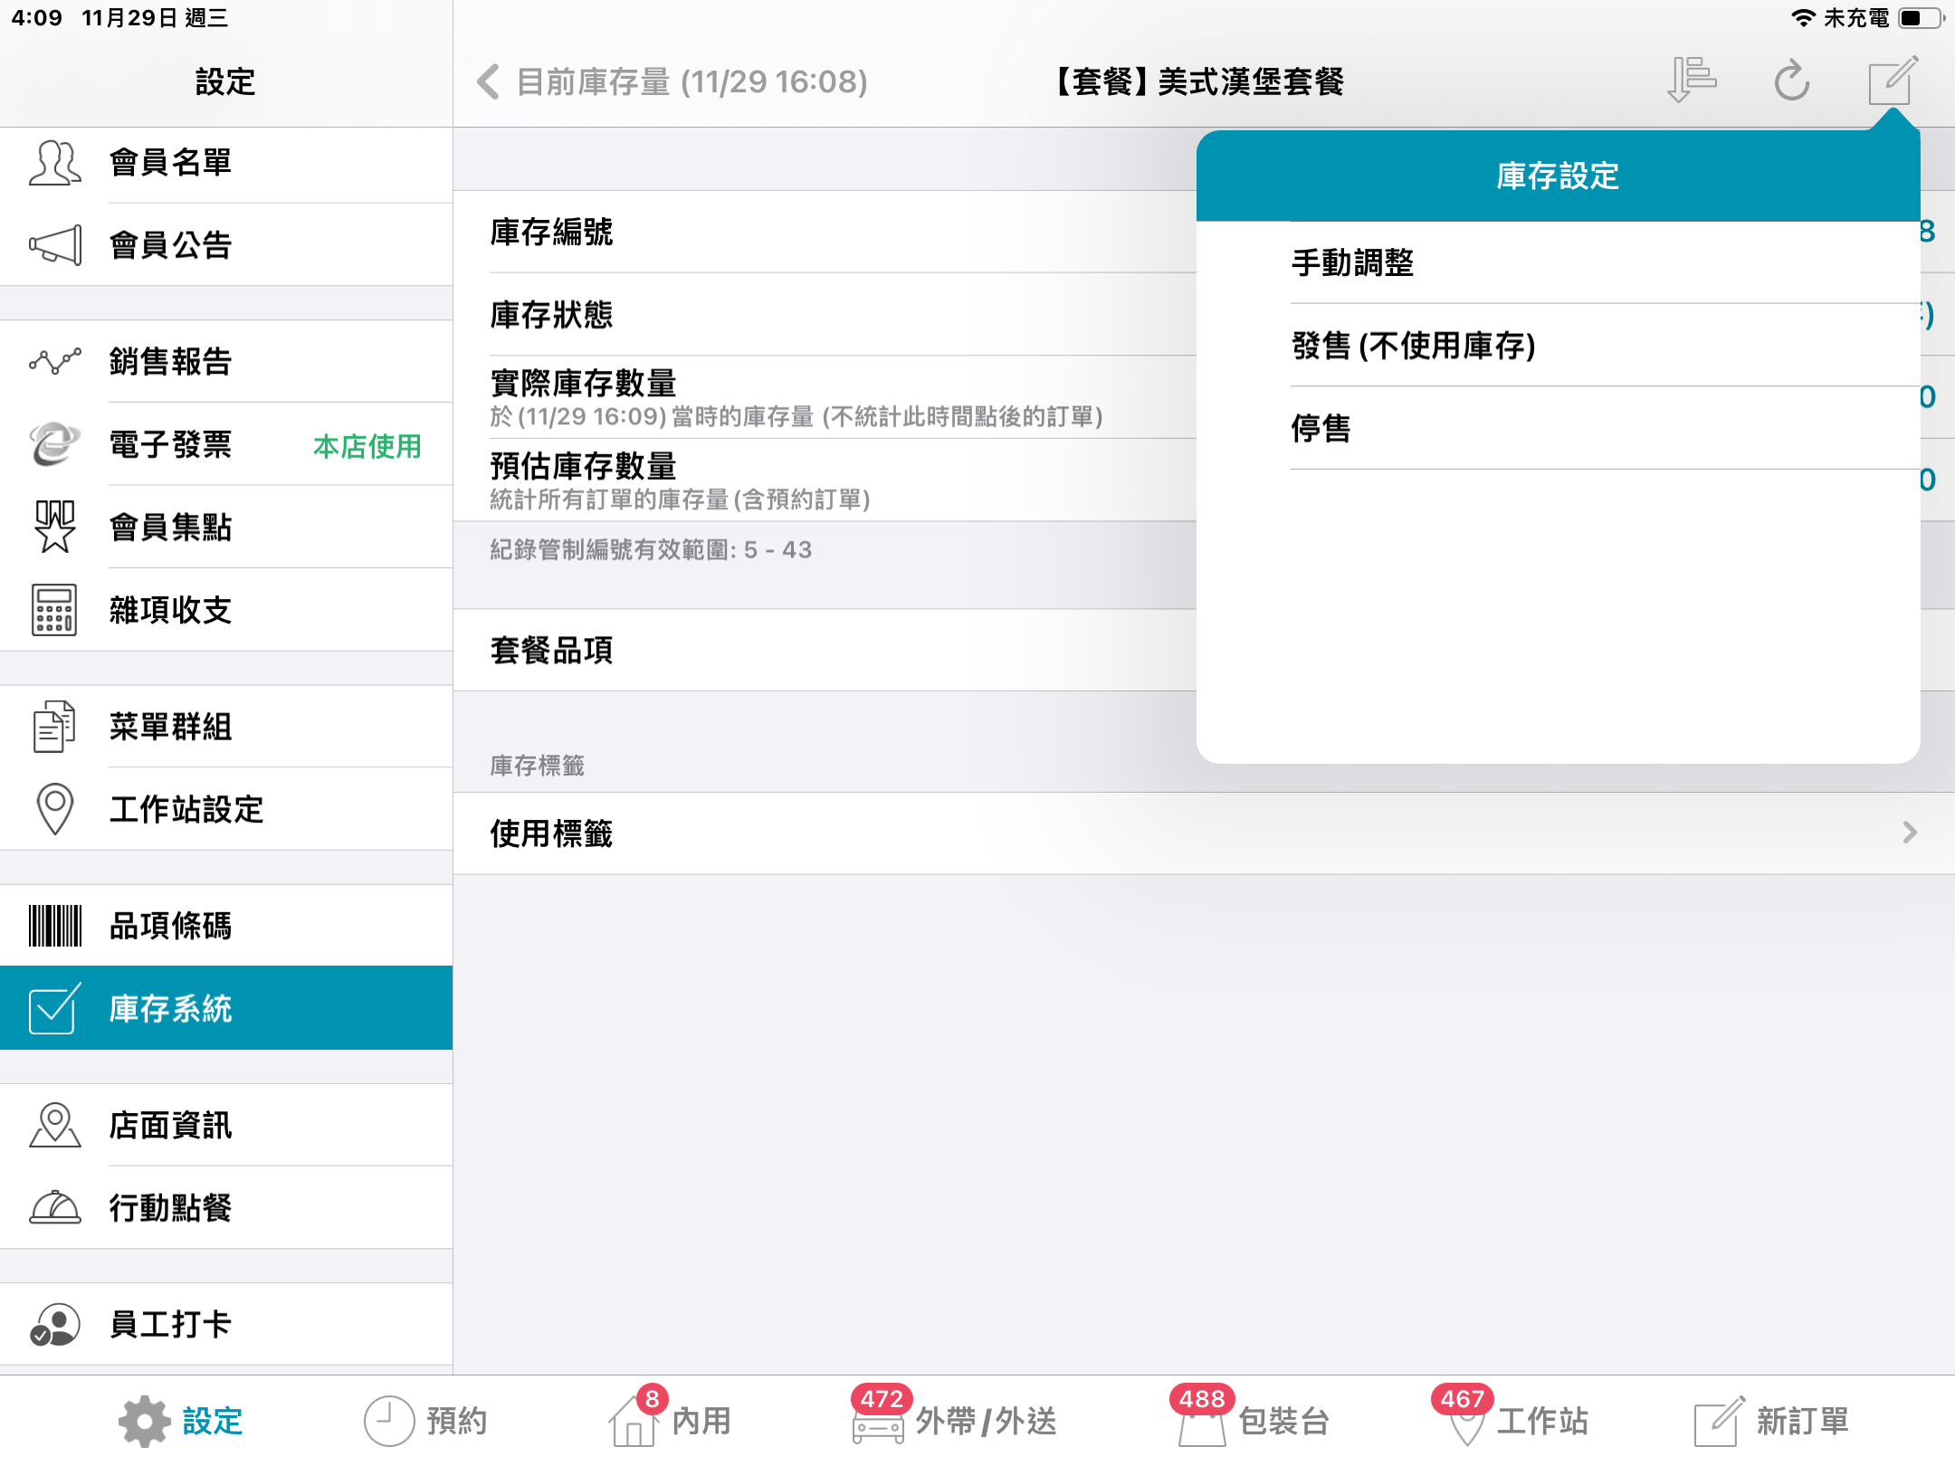
Task: Switch to the 外帶/外送 tab label
Action: (x=987, y=1421)
